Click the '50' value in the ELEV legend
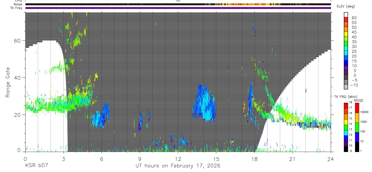This screenshot has width=372, height=172. click(x=354, y=28)
